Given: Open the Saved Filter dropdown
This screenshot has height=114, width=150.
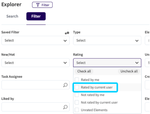Looking at the screenshot, I should click(35, 40).
